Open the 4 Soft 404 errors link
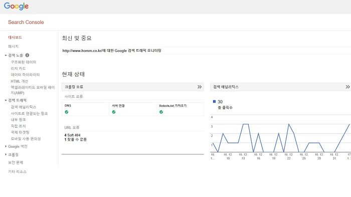 pos(72,135)
